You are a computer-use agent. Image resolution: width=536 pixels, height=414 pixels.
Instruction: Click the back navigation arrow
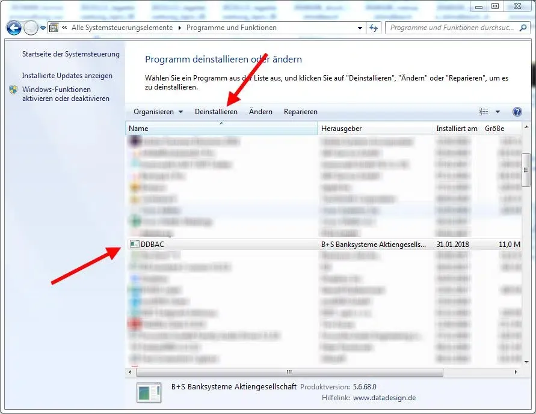13,28
